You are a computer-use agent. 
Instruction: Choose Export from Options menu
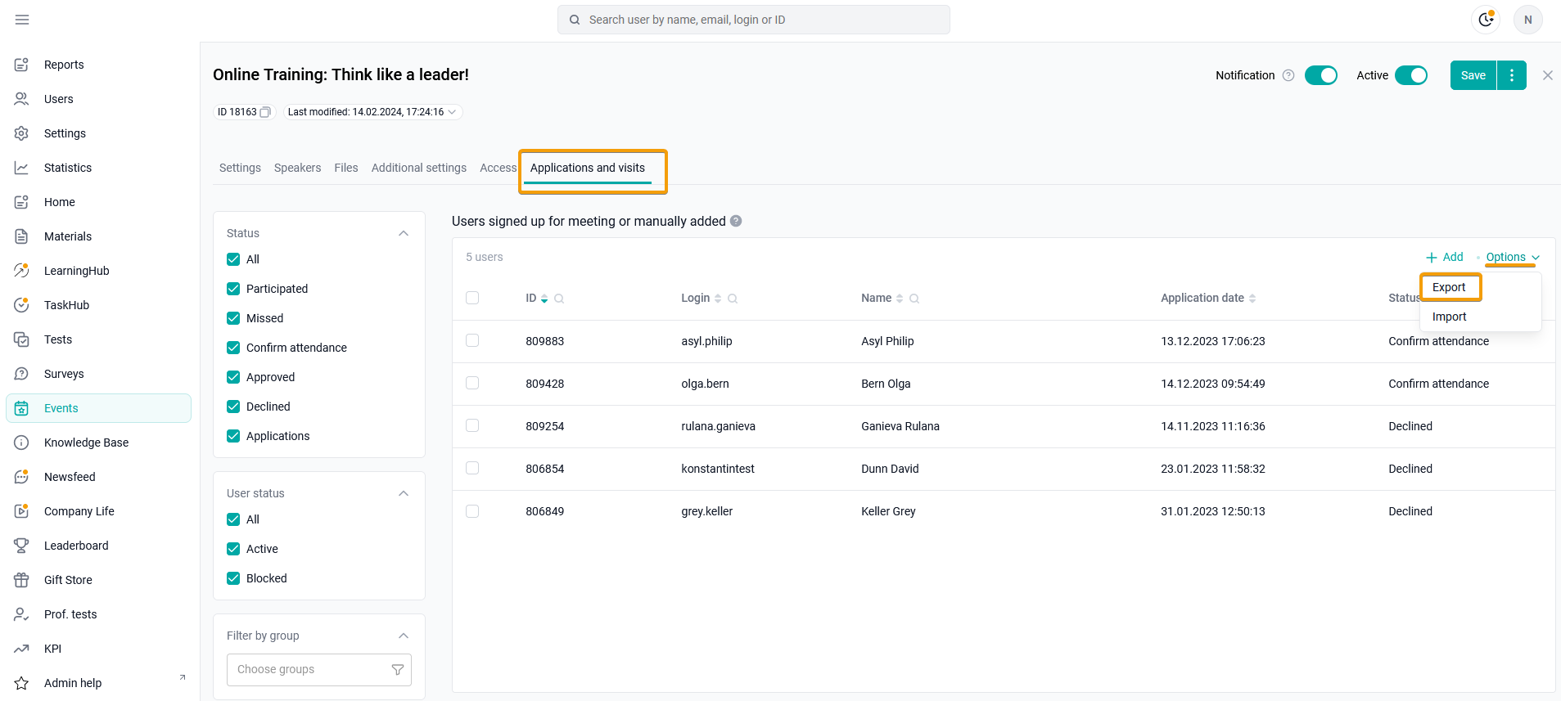pyautogui.click(x=1449, y=287)
